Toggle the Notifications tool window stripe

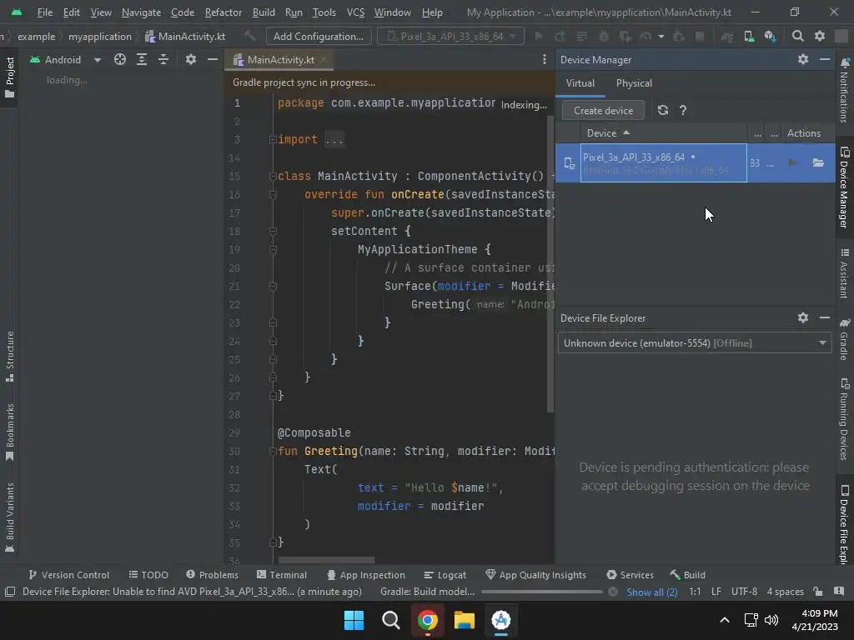[844, 90]
